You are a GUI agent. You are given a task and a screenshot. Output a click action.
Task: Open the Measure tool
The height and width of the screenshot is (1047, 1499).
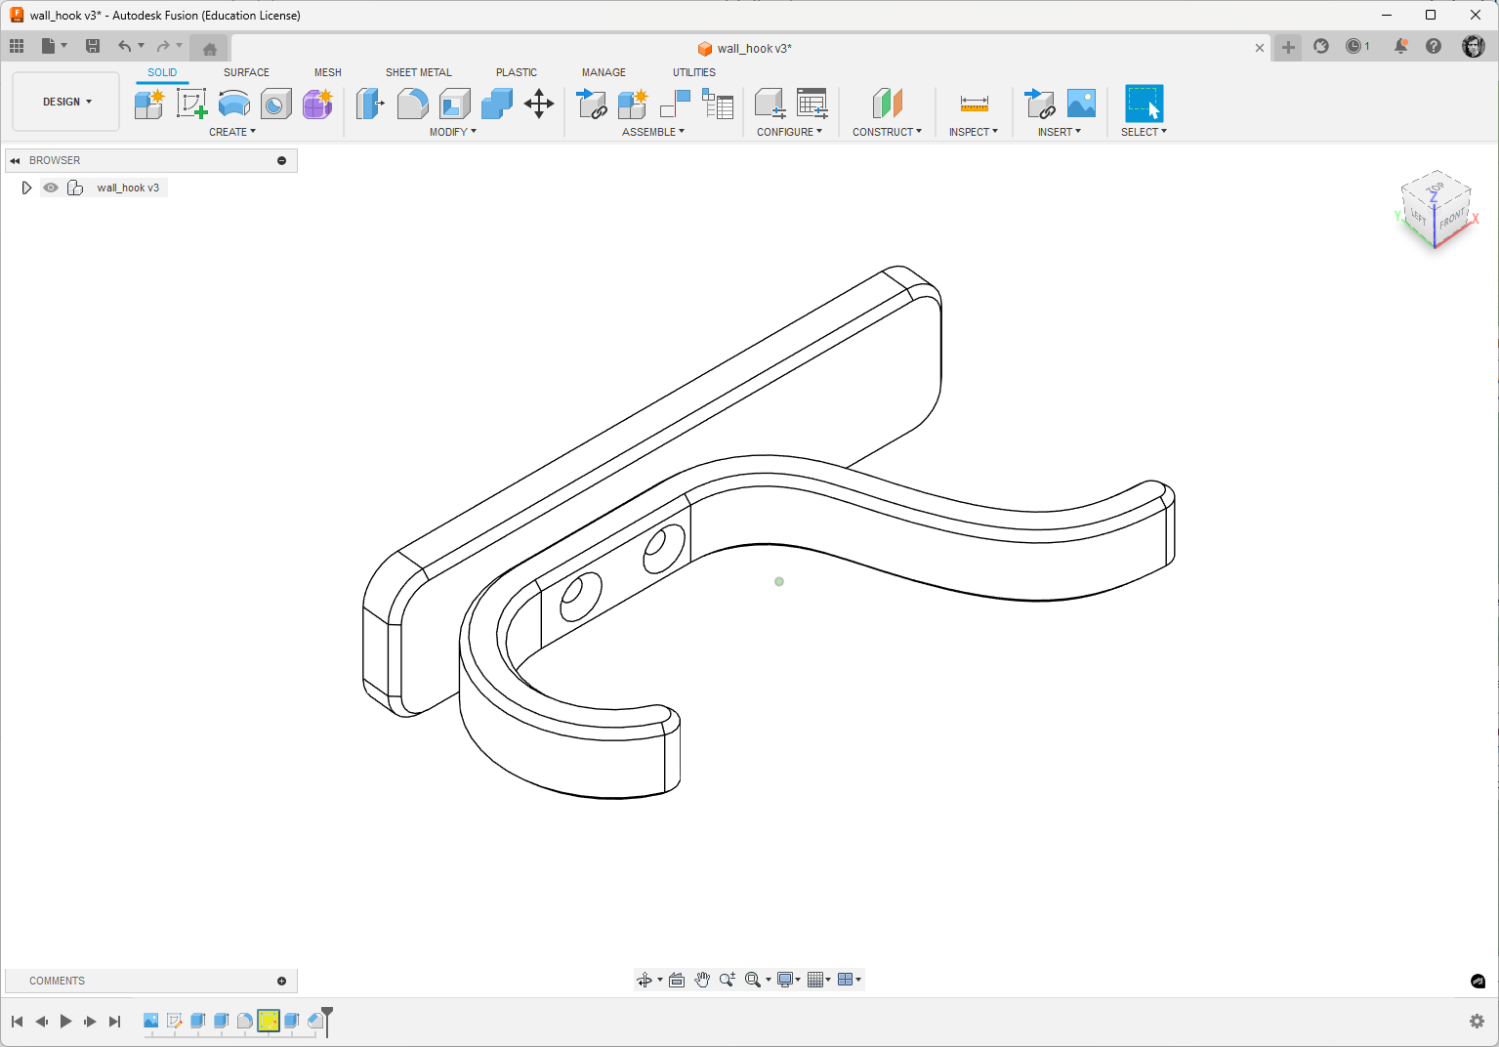[x=974, y=104]
